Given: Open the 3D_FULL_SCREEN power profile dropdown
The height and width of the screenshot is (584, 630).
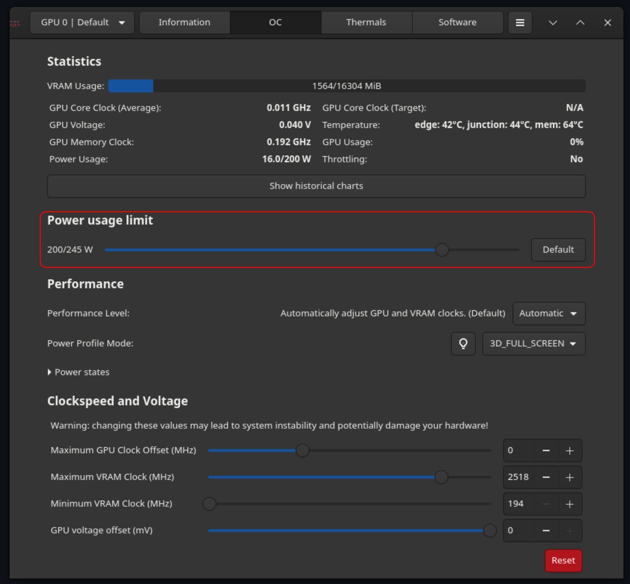Looking at the screenshot, I should [x=534, y=343].
